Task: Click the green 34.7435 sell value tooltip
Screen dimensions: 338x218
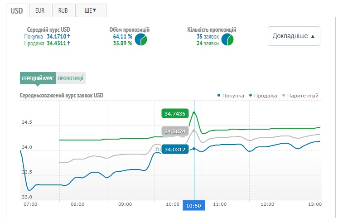Action: [174, 114]
